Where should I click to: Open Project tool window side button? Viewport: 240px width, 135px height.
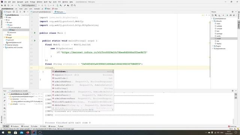pyautogui.click(x=1, y=14)
